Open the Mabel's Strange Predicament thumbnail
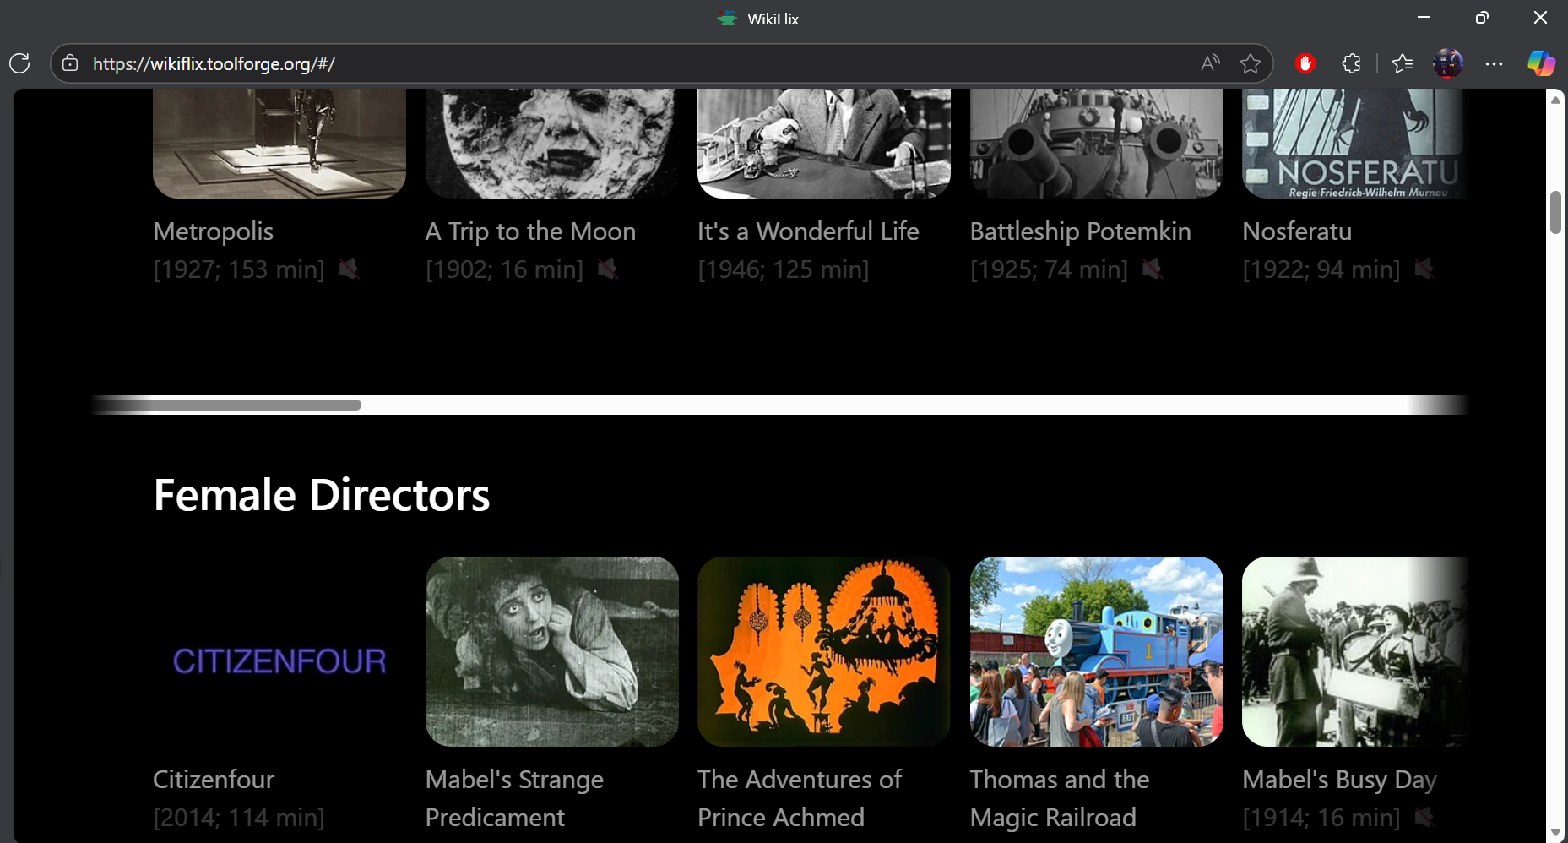The width and height of the screenshot is (1568, 843). [552, 651]
